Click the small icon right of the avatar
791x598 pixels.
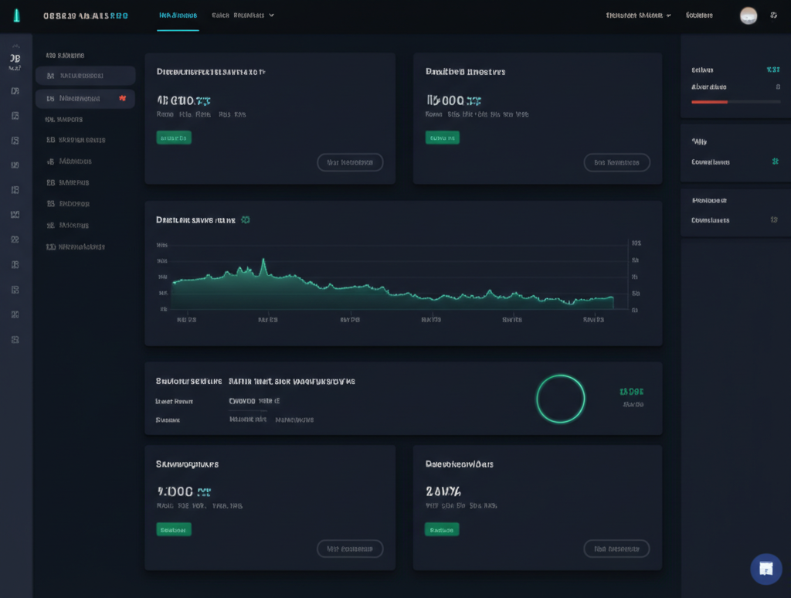(x=774, y=15)
